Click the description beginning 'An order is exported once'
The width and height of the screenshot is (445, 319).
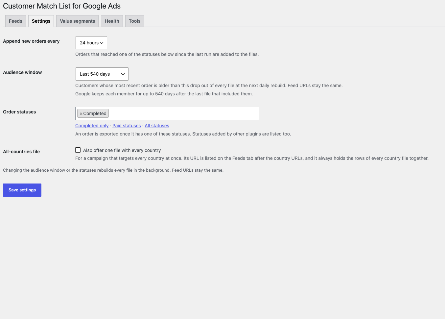(x=183, y=134)
